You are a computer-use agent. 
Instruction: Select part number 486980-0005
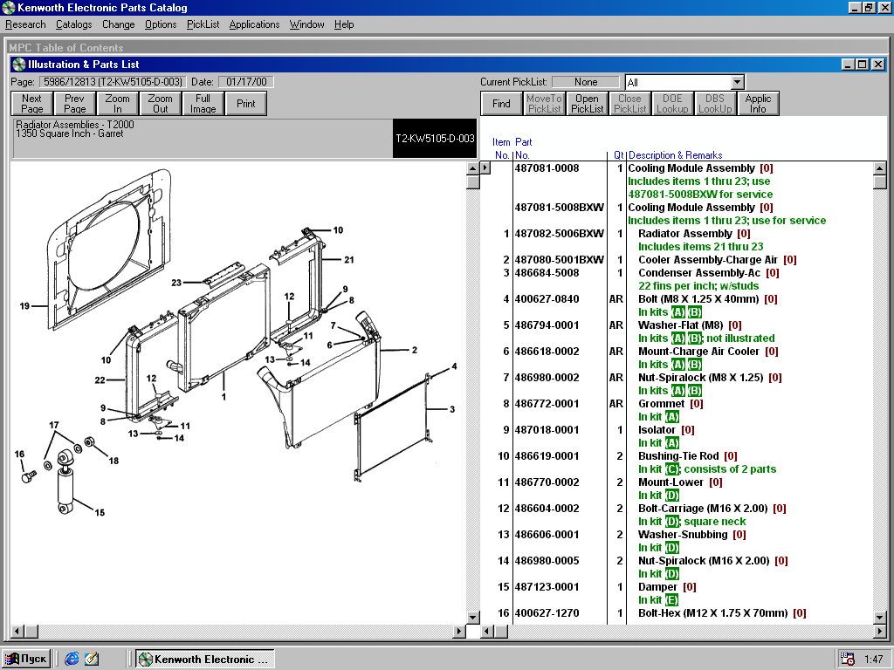(547, 561)
